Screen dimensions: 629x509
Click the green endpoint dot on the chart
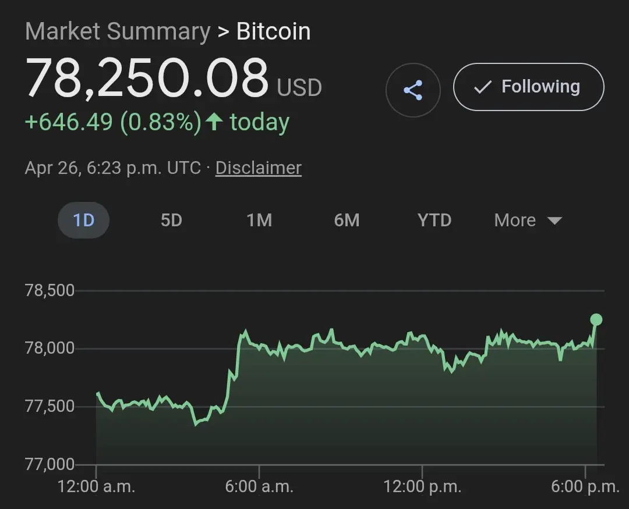click(596, 319)
